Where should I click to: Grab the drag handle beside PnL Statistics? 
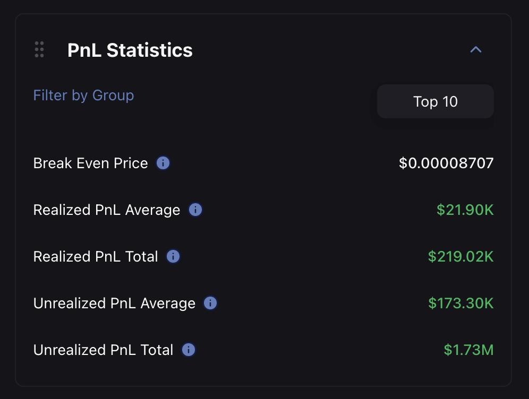39,49
